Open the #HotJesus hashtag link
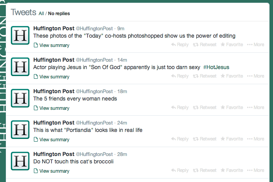 [216, 67]
